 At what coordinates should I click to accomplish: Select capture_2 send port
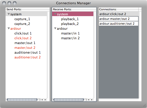click(x=22, y=24)
